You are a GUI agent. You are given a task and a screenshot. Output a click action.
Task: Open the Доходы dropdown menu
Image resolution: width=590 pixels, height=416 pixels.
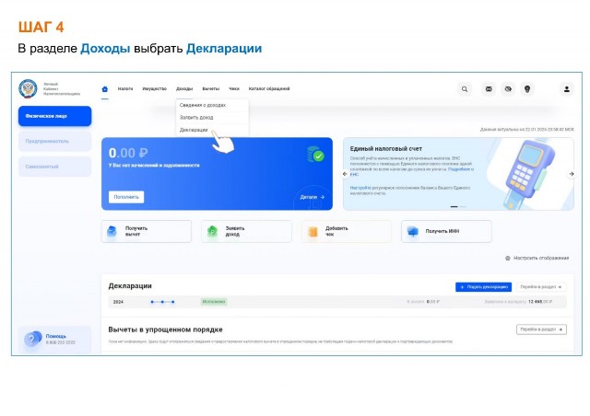(184, 89)
